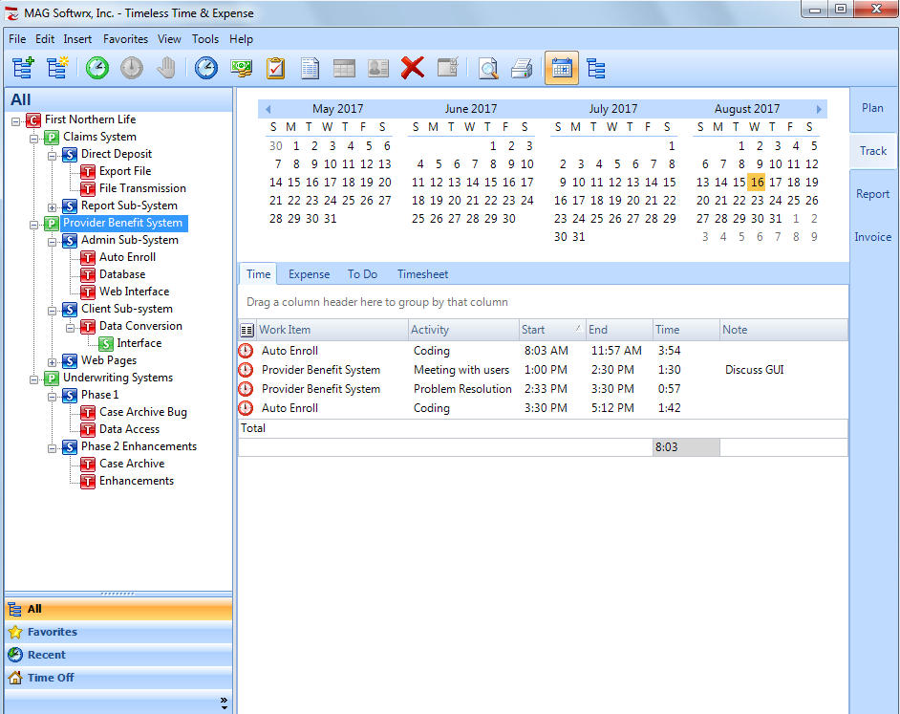Click the column chooser icon in grid header

246,330
